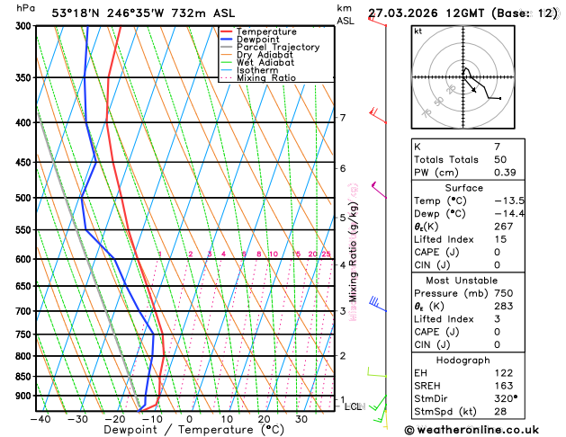Click the 850 hPa pressure label
The height and width of the screenshot is (437, 566).
click(x=25, y=377)
